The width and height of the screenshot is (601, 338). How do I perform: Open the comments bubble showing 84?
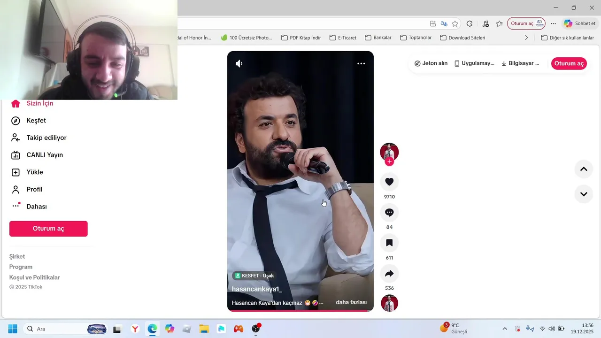[389, 212]
